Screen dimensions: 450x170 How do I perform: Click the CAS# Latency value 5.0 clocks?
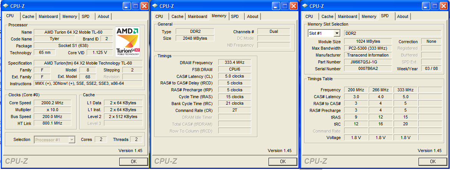point(234,76)
